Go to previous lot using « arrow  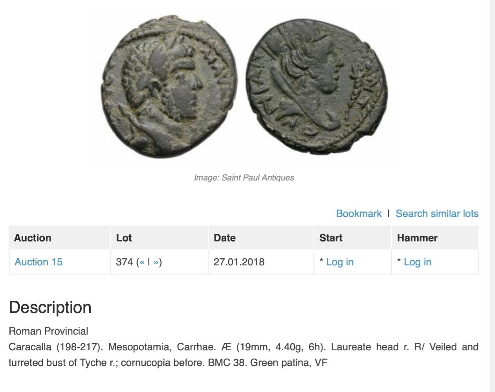click(142, 262)
